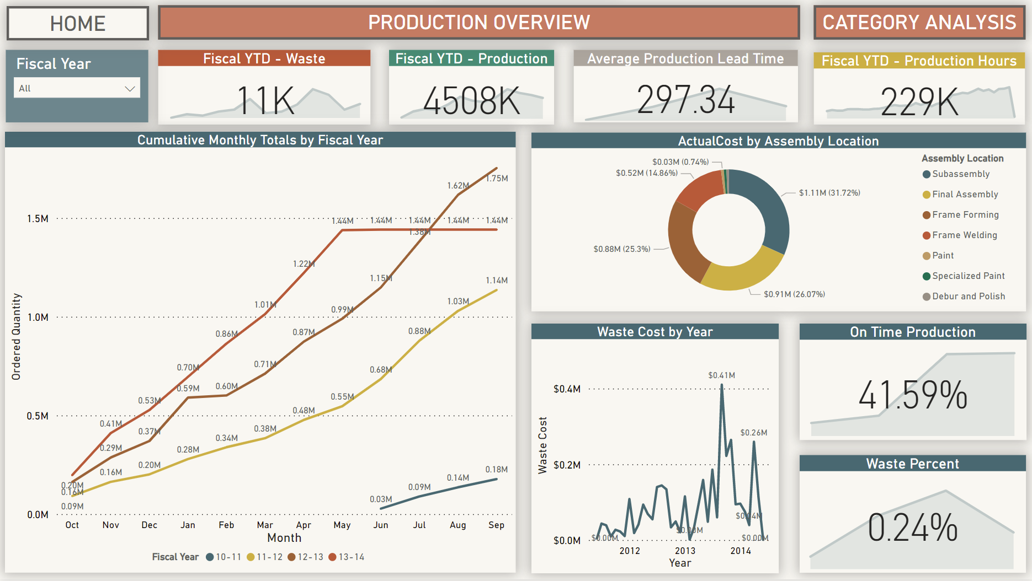Open the Assembly Location legend list
This screenshot has height=581, width=1032.
963,158
